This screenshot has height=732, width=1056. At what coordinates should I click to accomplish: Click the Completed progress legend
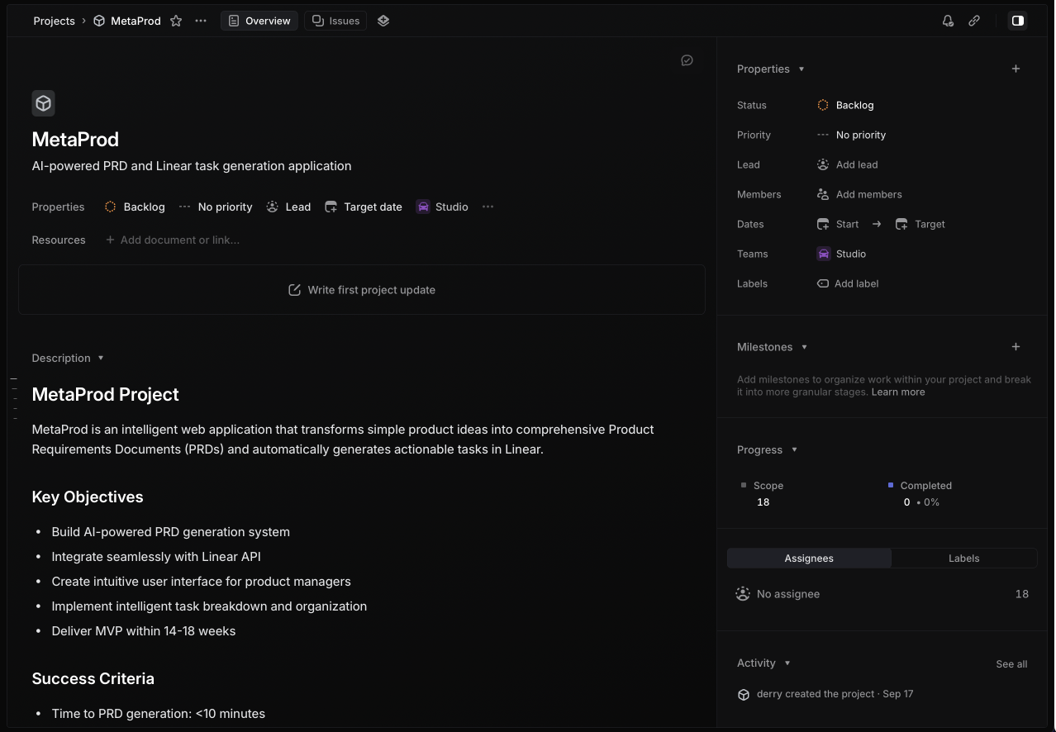click(x=920, y=486)
